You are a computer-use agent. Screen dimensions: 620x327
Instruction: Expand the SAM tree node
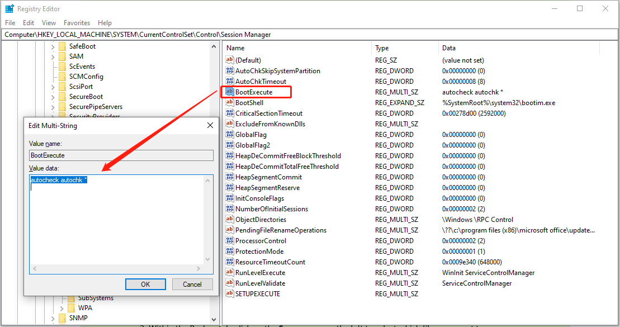[53, 56]
